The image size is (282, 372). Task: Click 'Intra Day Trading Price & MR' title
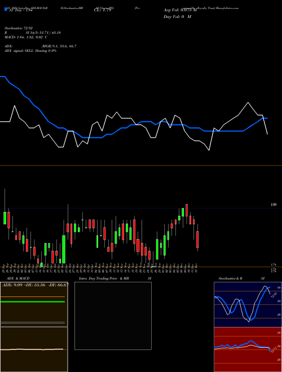click(x=104, y=278)
